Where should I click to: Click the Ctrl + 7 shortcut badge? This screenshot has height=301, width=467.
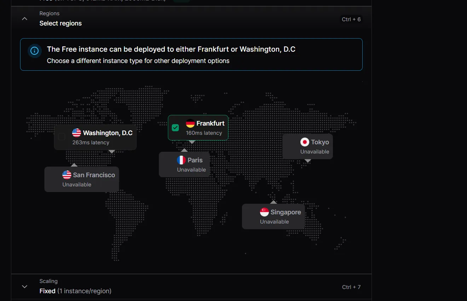click(351, 287)
